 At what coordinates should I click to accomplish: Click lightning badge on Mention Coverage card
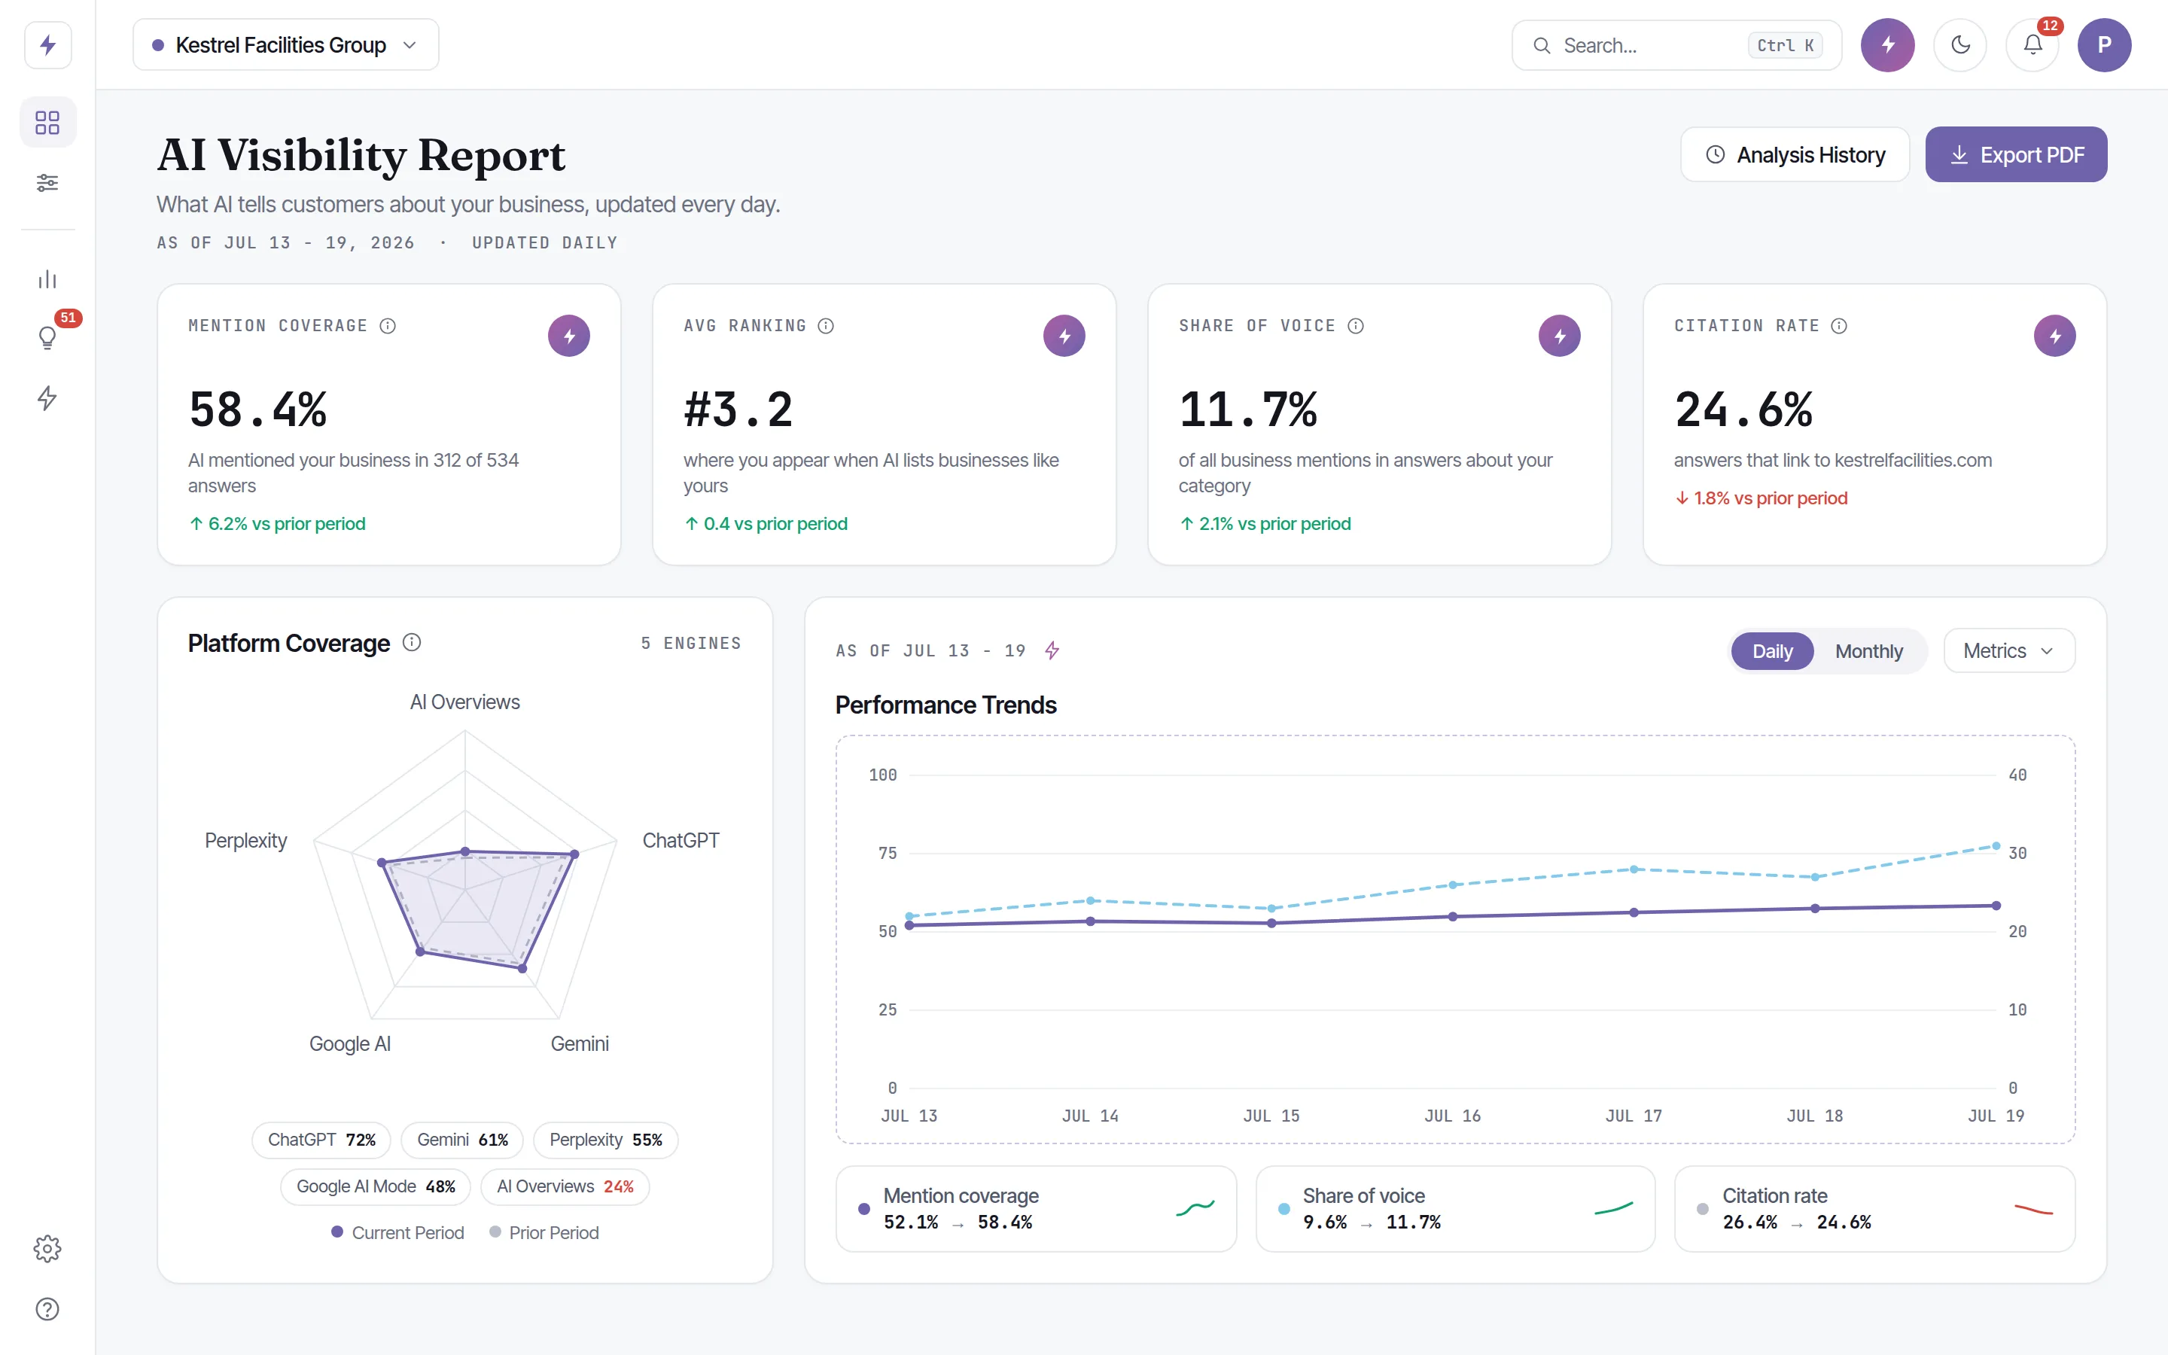click(569, 336)
